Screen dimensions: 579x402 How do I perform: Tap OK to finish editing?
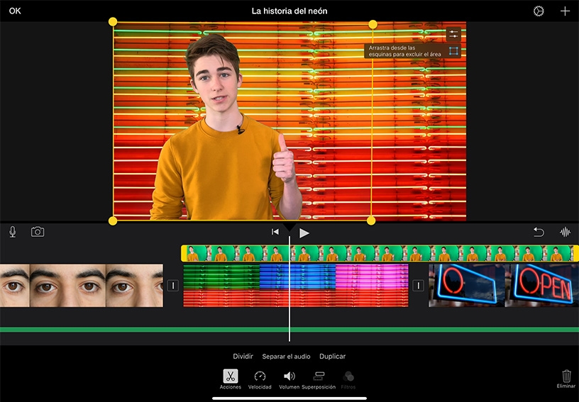(x=15, y=11)
